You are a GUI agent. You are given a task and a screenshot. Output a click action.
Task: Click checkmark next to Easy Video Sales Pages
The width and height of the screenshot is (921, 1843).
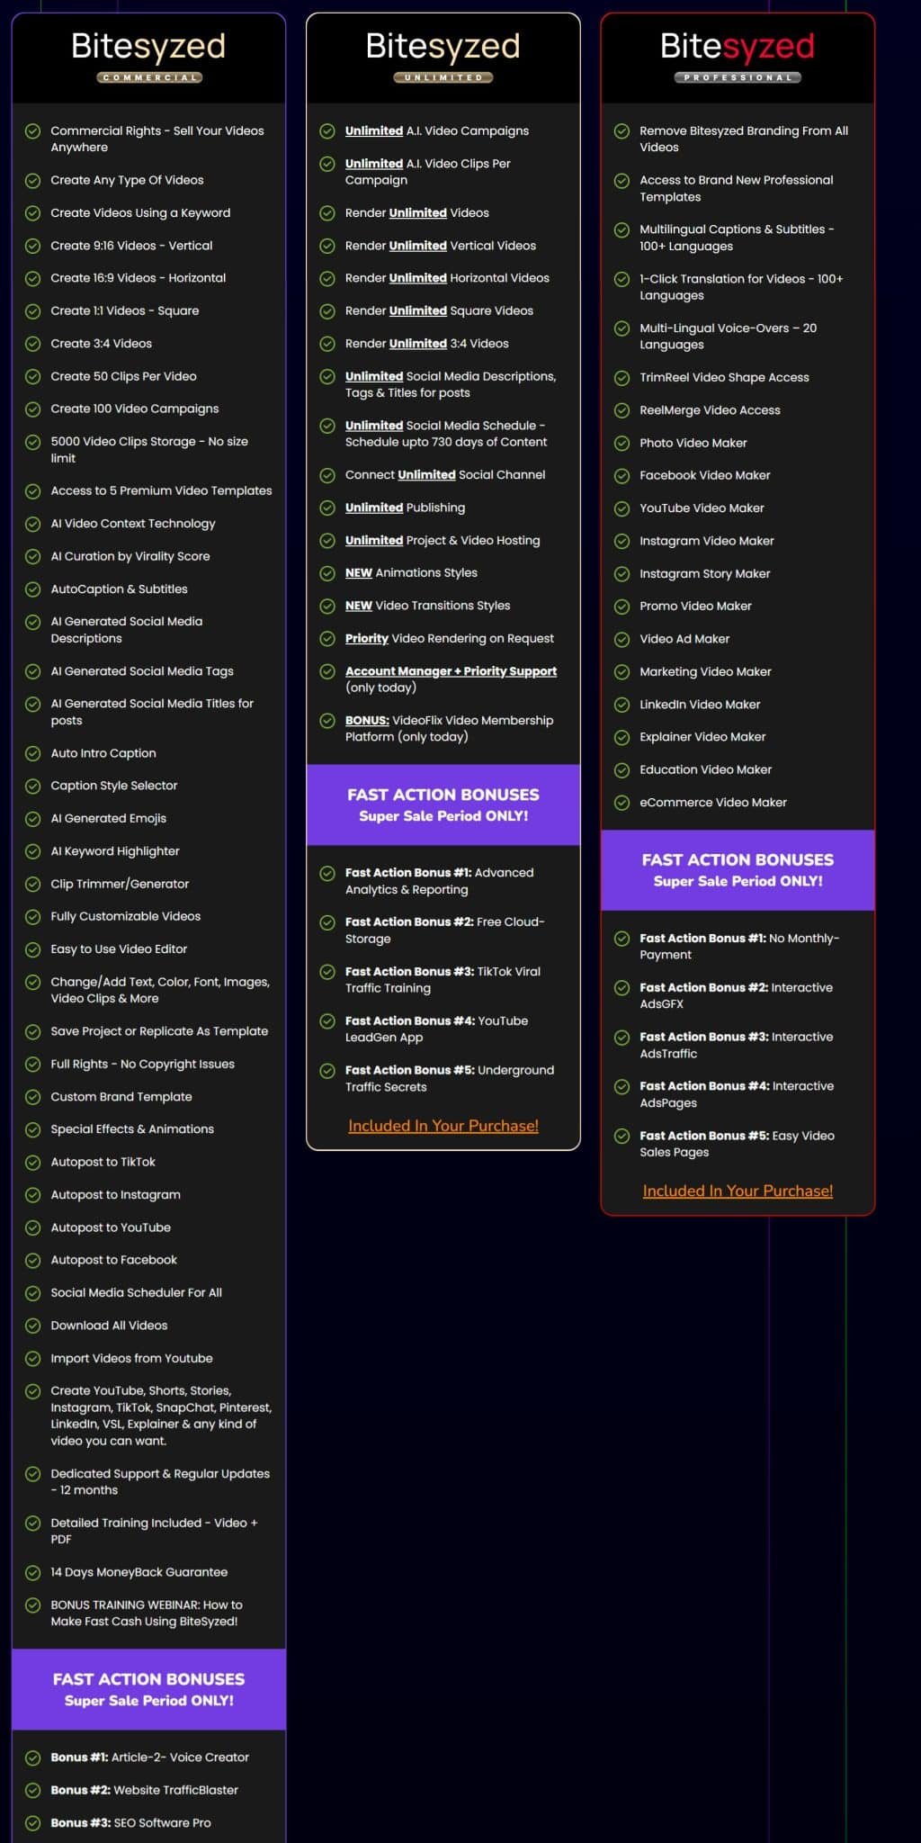pyautogui.click(x=621, y=1136)
